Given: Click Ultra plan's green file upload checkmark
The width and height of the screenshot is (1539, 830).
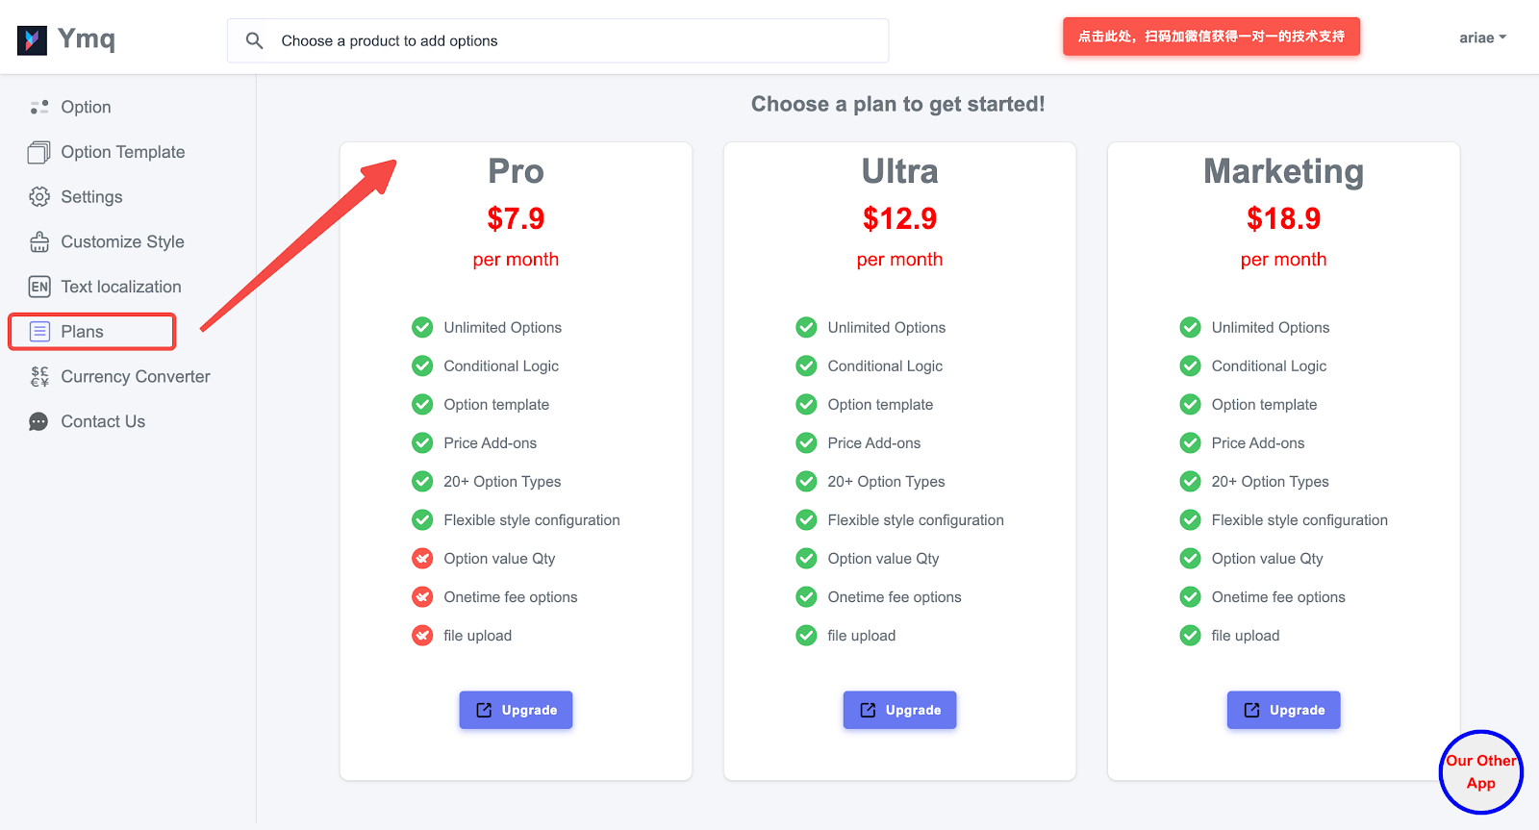Looking at the screenshot, I should pyautogui.click(x=806, y=636).
